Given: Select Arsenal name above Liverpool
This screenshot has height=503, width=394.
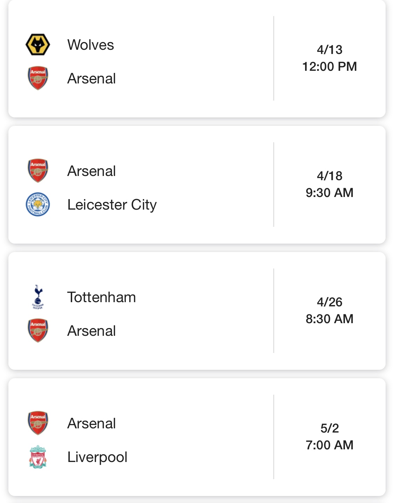Looking at the screenshot, I should tap(91, 423).
